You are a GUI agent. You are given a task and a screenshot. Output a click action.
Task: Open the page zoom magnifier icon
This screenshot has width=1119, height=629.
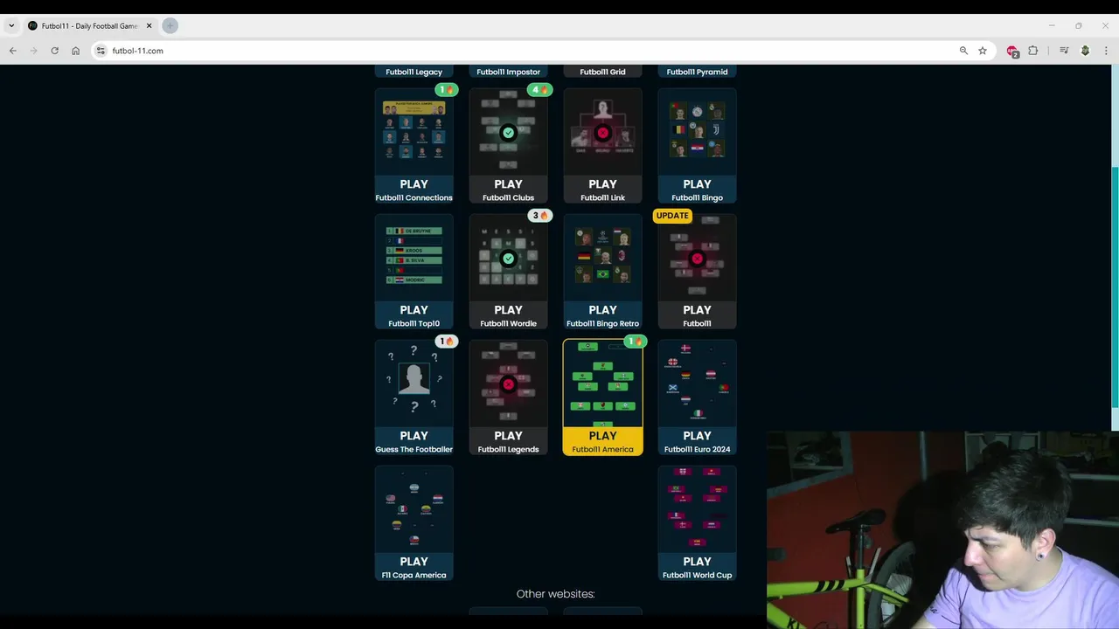point(963,51)
